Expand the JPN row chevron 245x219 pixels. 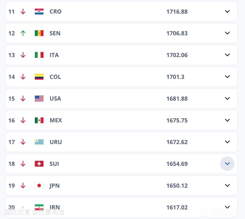227,185
